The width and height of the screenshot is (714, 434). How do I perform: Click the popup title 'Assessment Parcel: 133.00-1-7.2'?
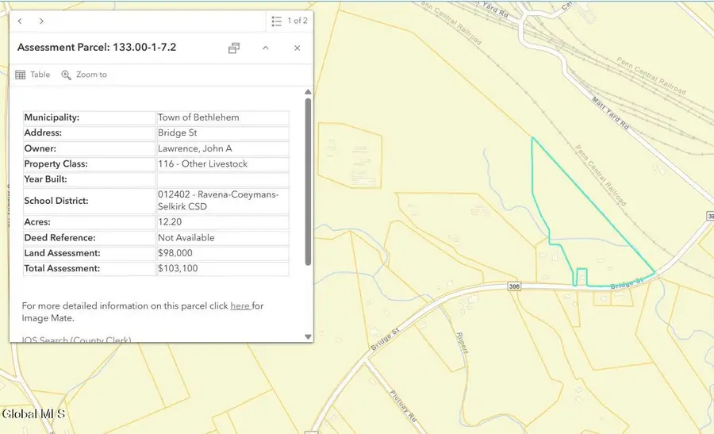[x=97, y=48]
